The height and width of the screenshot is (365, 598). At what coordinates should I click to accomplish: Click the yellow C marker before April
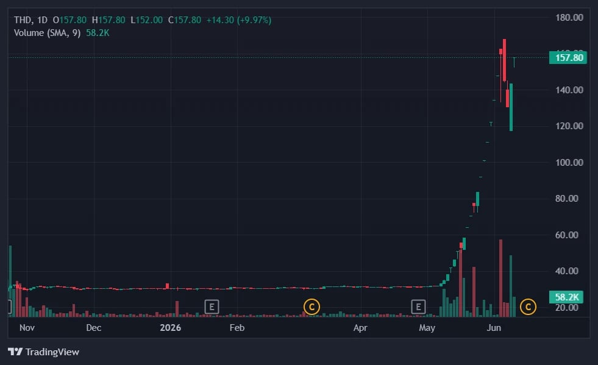(311, 307)
